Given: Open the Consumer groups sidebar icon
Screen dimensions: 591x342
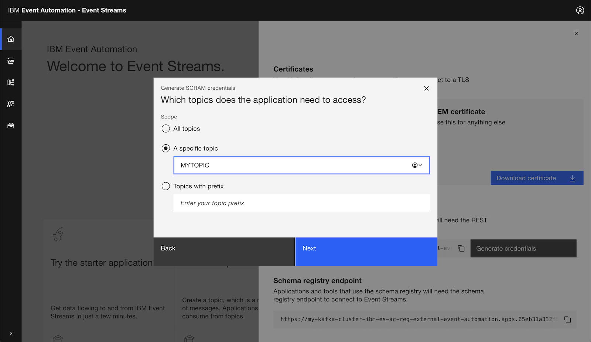Looking at the screenshot, I should coord(11,104).
